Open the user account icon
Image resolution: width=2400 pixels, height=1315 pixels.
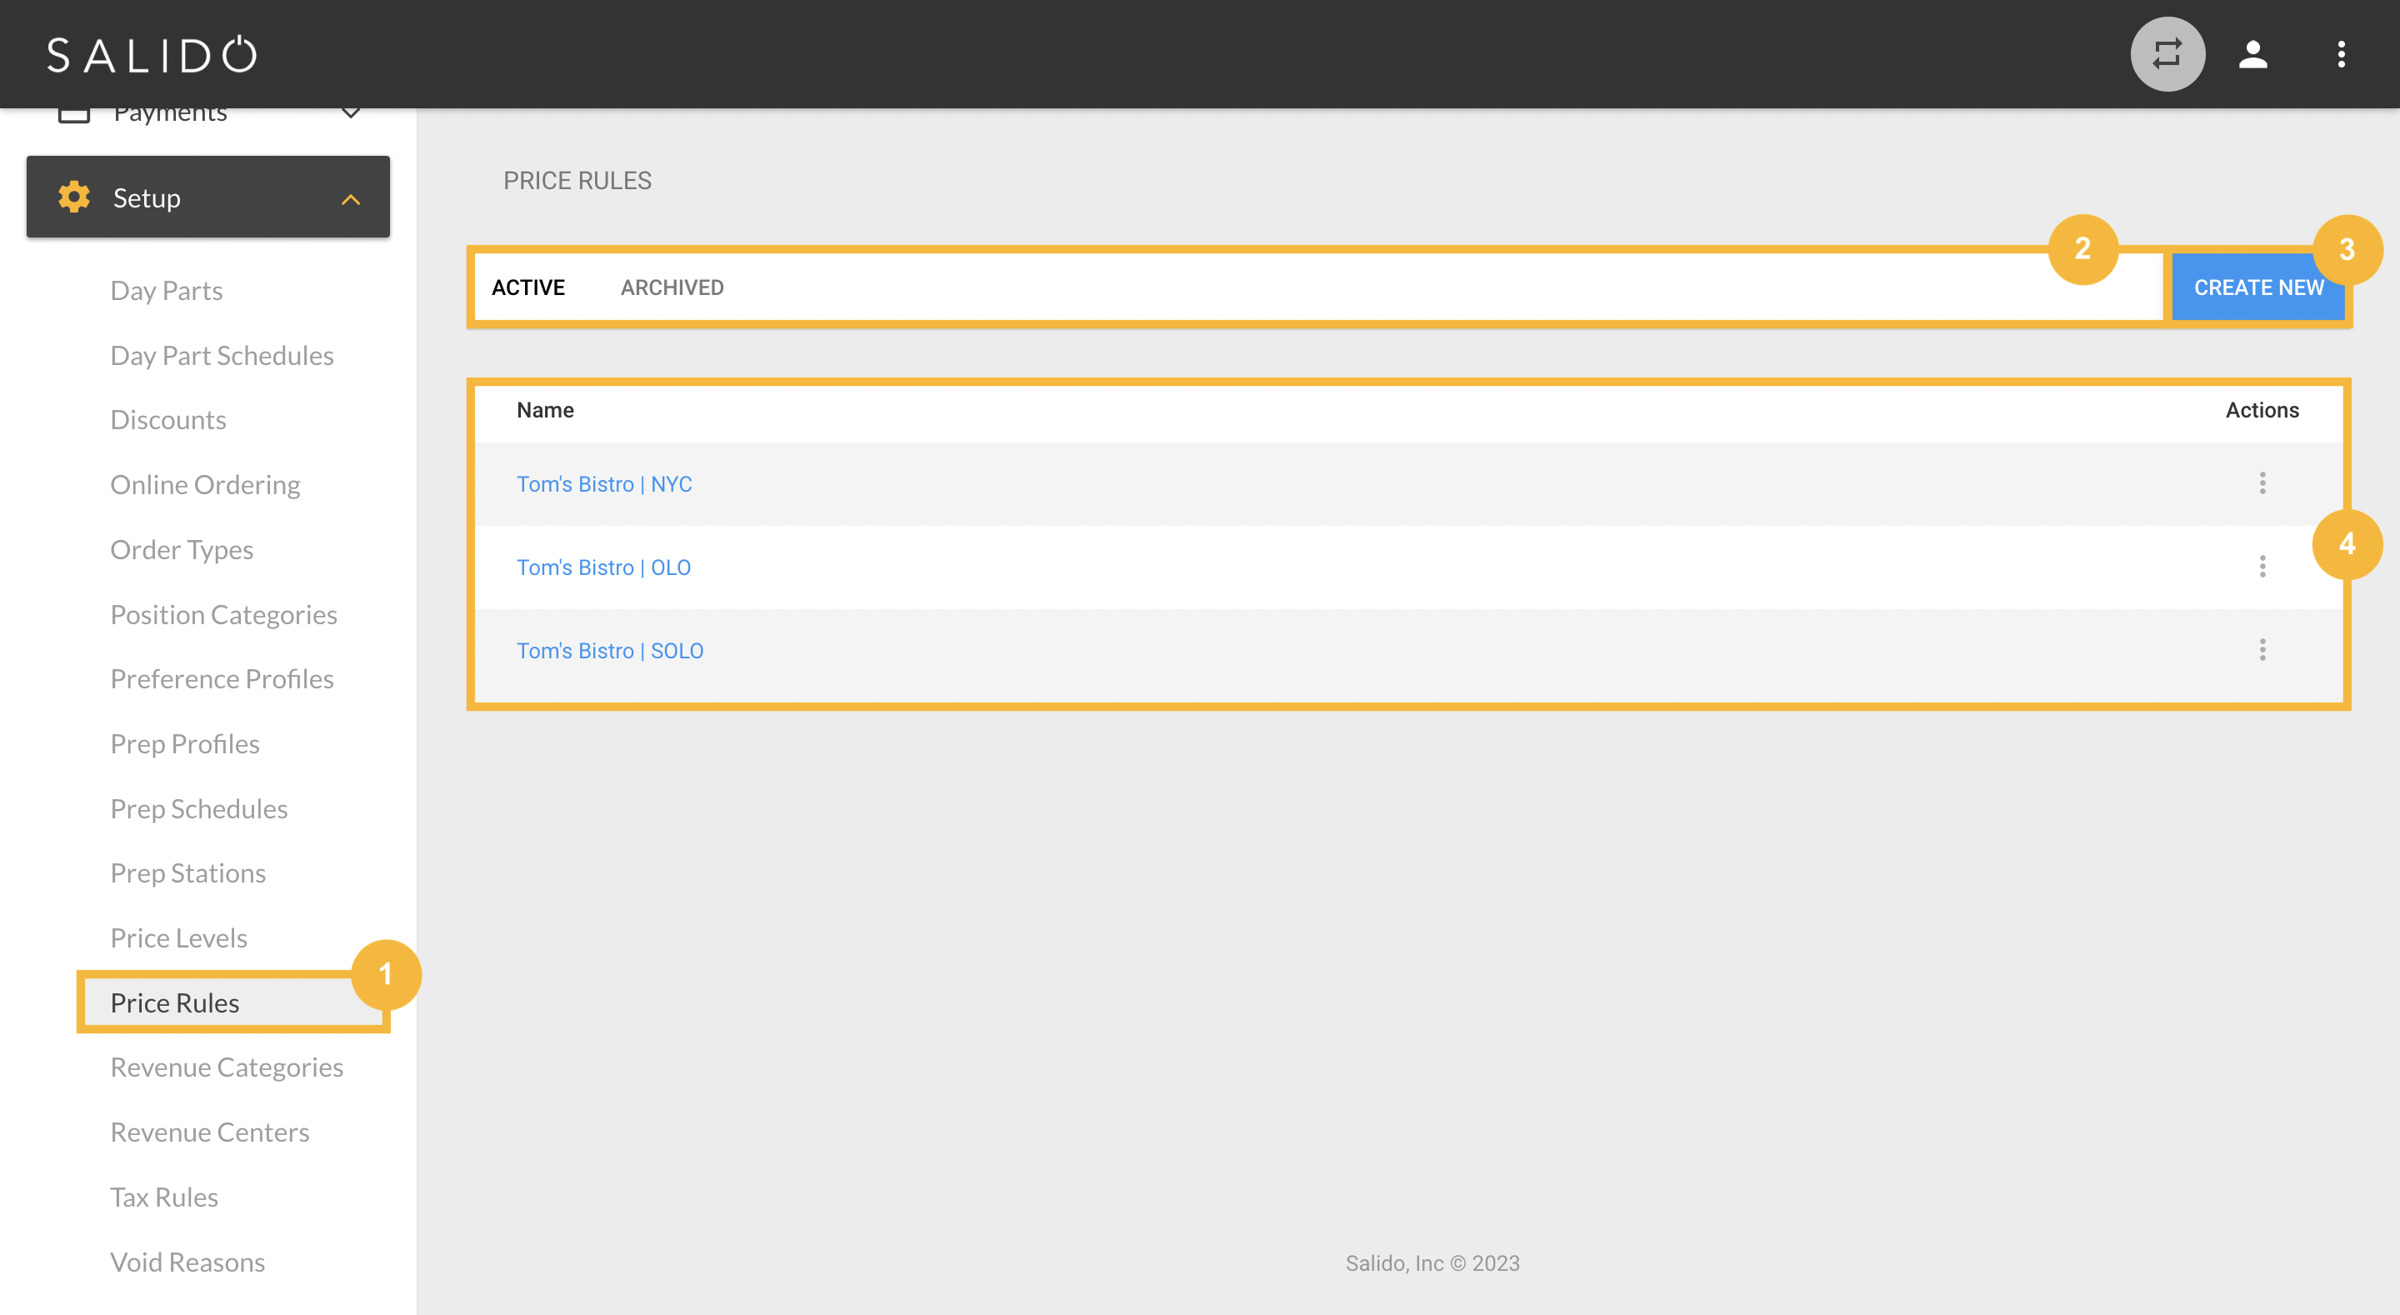(x=2252, y=54)
